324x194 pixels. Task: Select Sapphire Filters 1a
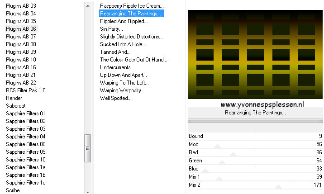(x=26, y=167)
